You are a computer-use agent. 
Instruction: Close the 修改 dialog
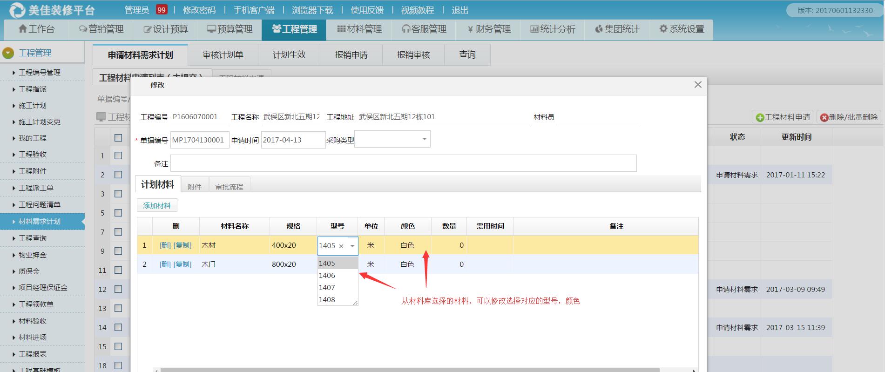pos(697,84)
